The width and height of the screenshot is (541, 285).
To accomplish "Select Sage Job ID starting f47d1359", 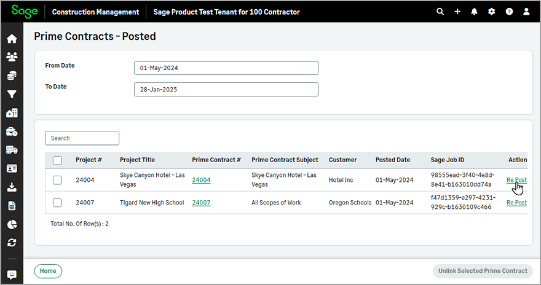I will pyautogui.click(x=463, y=203).
